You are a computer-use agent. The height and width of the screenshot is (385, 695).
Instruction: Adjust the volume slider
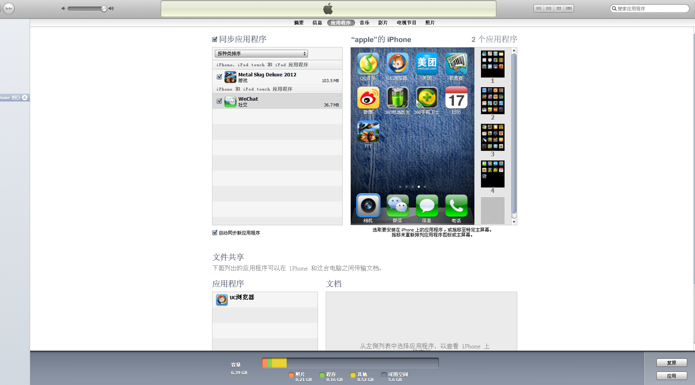[x=104, y=8]
